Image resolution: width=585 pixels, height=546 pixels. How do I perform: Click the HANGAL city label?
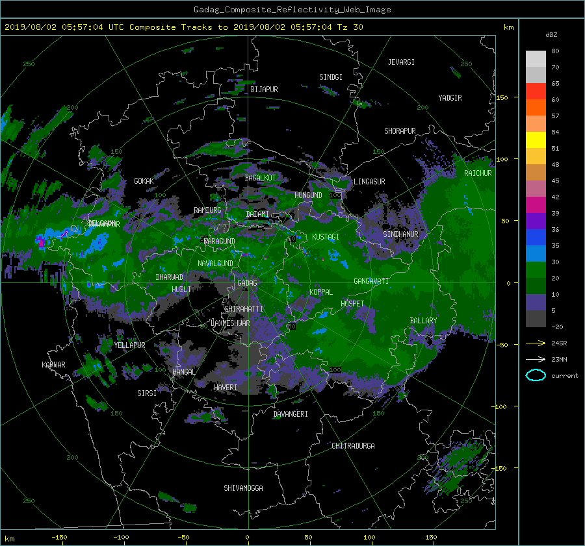(x=184, y=372)
